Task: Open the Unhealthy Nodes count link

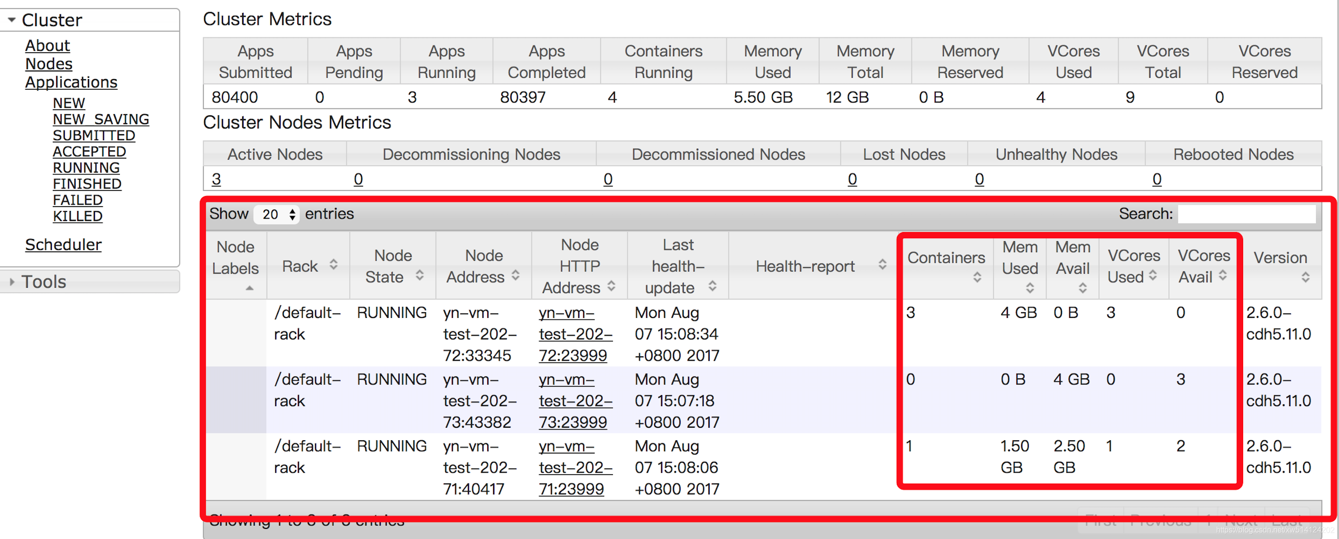Action: click(x=979, y=179)
